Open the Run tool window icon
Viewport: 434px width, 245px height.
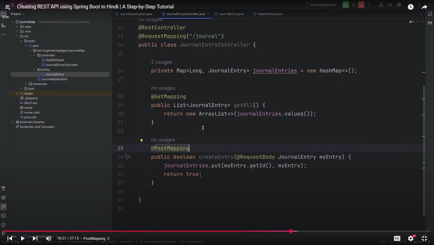[x=4, y=207]
